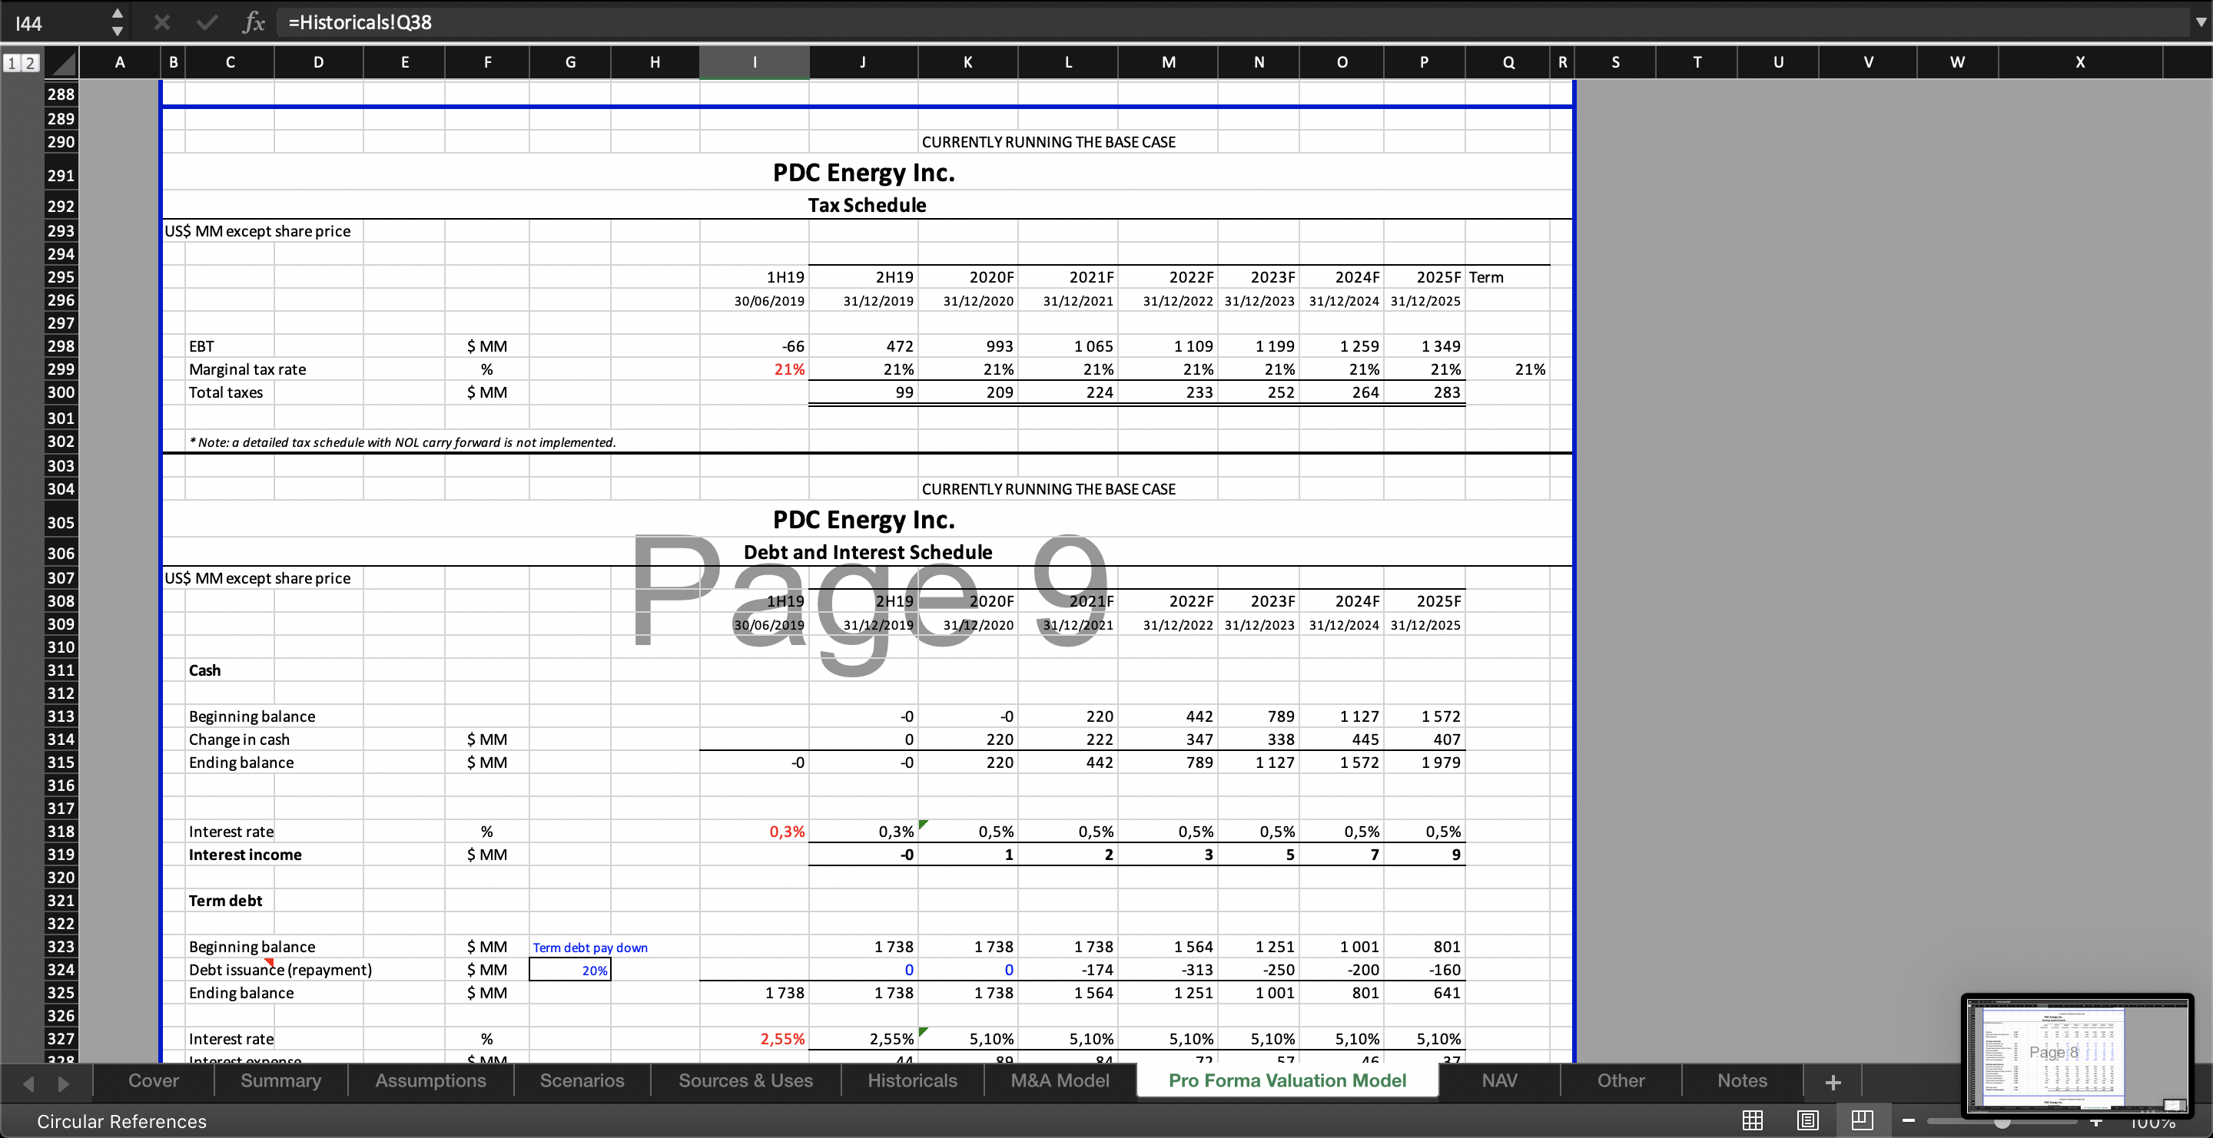The height and width of the screenshot is (1138, 2213).
Task: Click 'Debt and Interest Schedule' title
Action: (868, 552)
